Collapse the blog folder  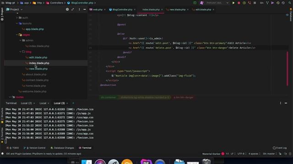(20, 51)
